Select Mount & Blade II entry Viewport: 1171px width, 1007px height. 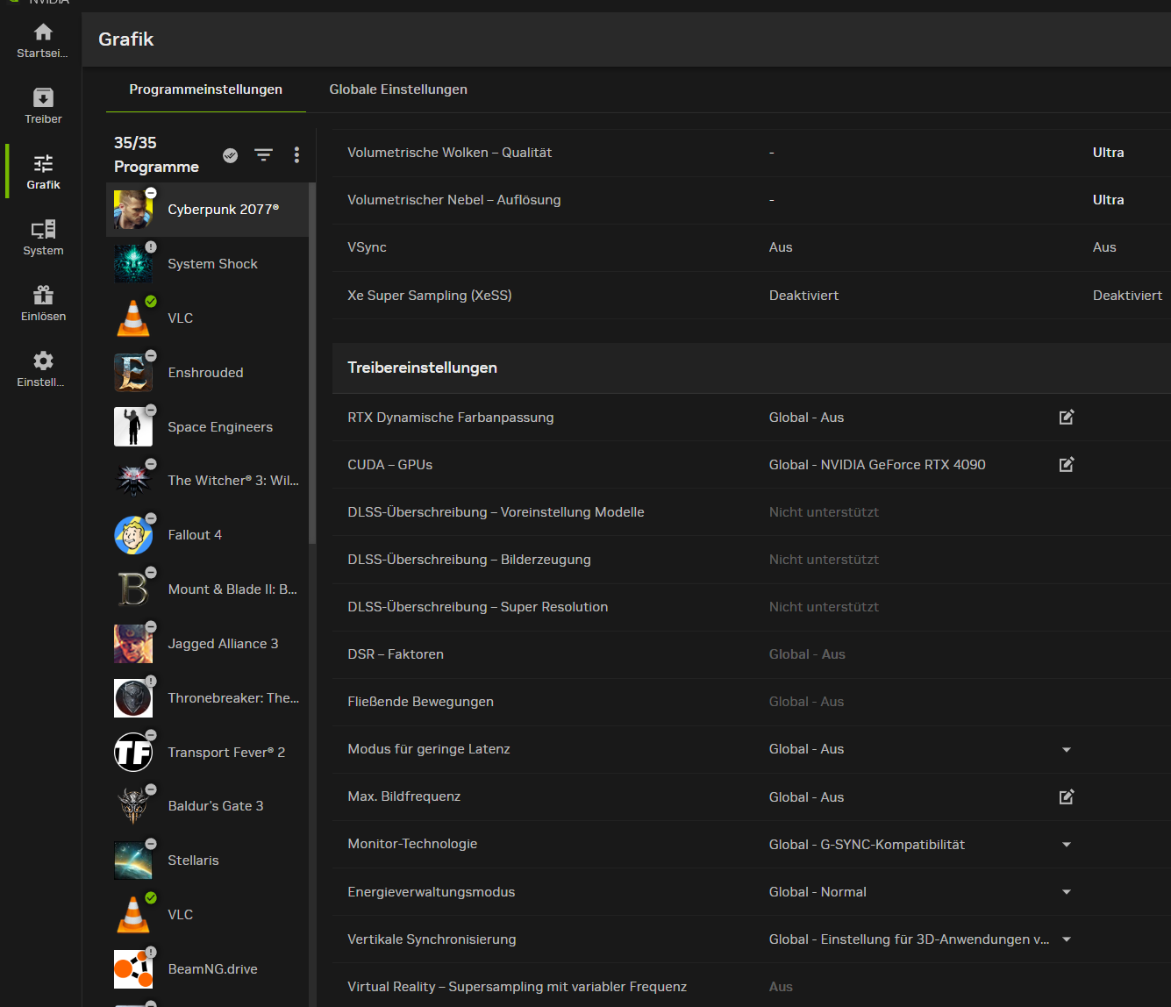[x=207, y=589]
